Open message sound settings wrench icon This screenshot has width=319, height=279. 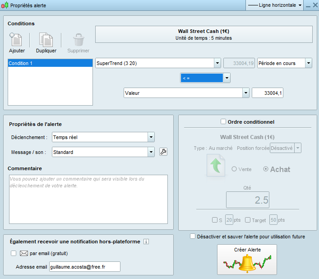[163, 152]
